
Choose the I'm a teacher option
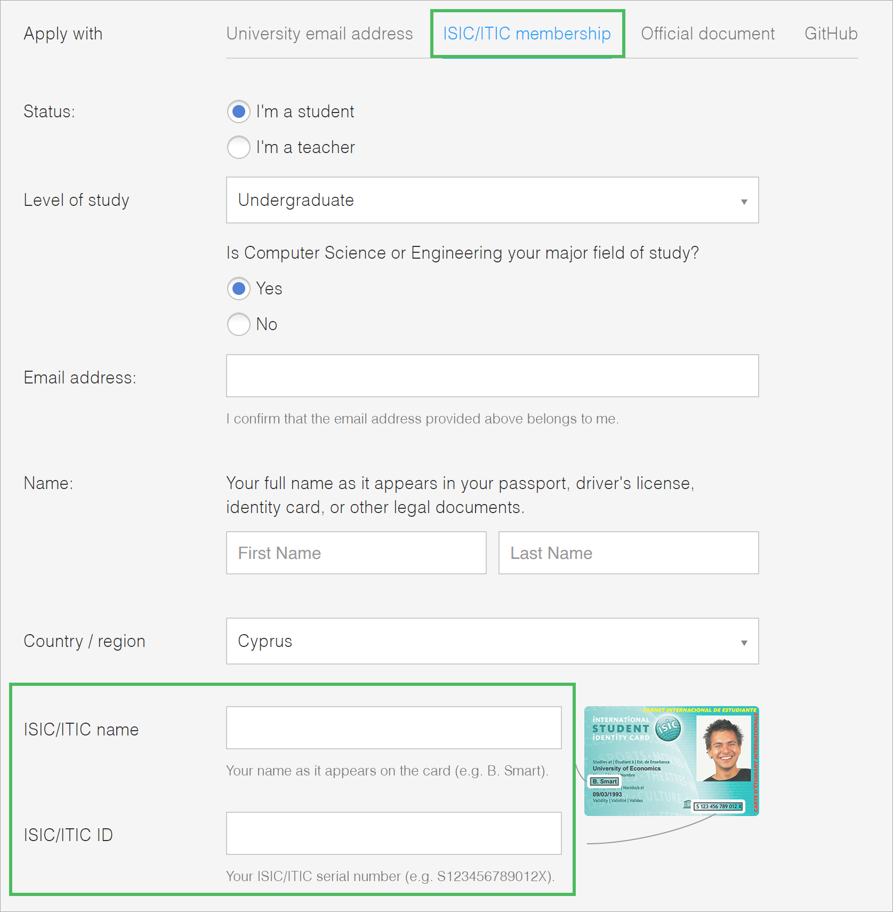tap(239, 147)
